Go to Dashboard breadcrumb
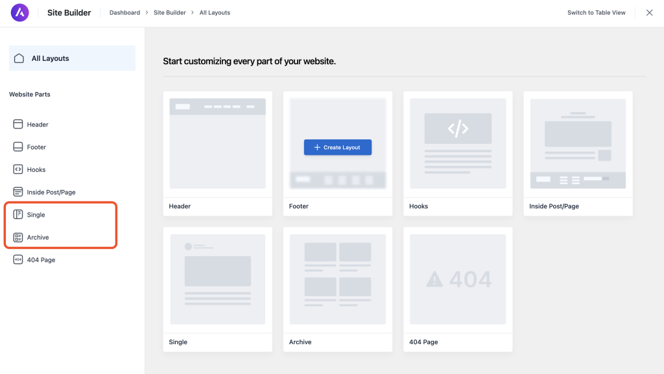Image resolution: width=664 pixels, height=374 pixels. pyautogui.click(x=124, y=13)
